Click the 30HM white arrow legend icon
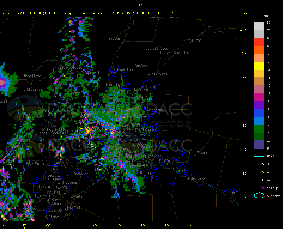This screenshot has height=229, width=283. click(x=259, y=164)
